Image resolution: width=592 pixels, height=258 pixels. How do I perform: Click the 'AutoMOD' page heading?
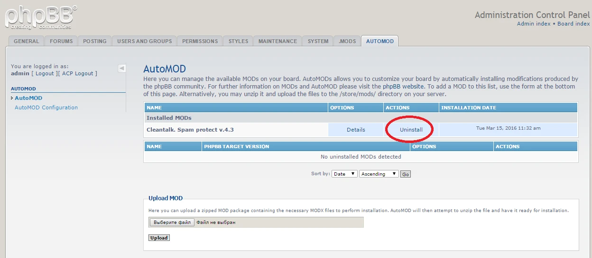[165, 69]
